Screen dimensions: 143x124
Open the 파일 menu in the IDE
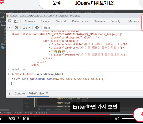point(2,13)
